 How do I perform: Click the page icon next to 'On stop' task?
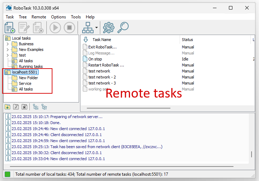pyautogui.click(x=85, y=59)
